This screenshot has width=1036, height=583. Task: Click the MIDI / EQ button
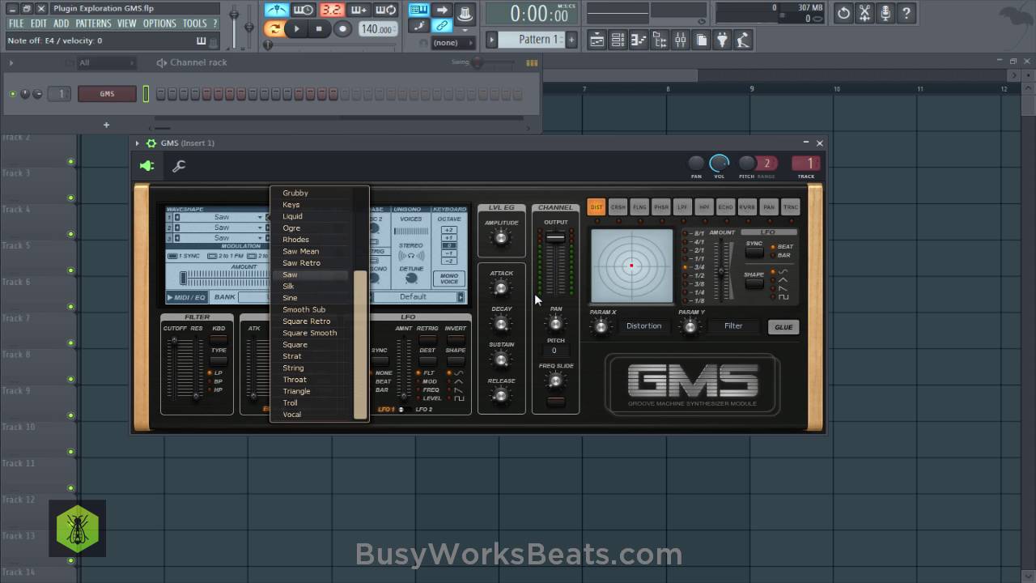click(x=188, y=297)
